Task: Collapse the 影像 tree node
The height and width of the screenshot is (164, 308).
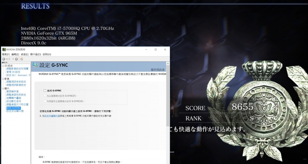Action: (3, 79)
